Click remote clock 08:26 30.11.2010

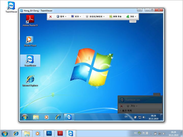[x=153, y=117]
